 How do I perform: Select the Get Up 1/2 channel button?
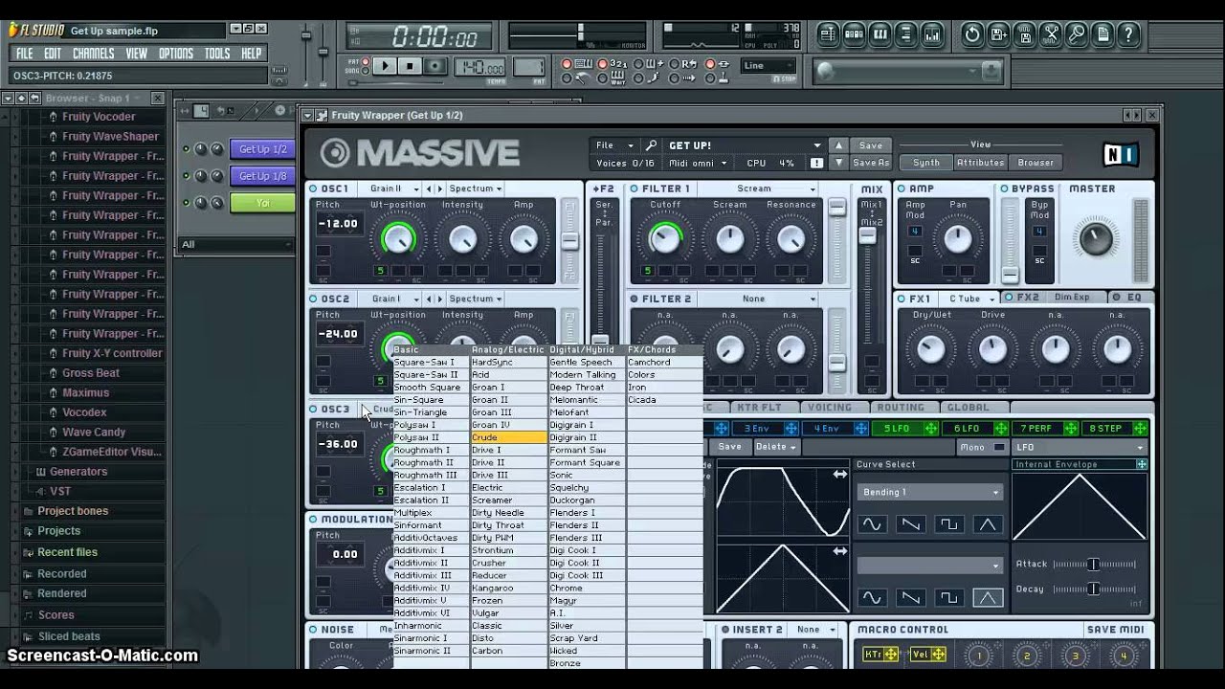[x=262, y=149]
